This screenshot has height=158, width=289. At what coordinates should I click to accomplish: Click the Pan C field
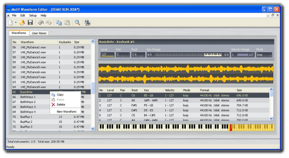(x=123, y=55)
